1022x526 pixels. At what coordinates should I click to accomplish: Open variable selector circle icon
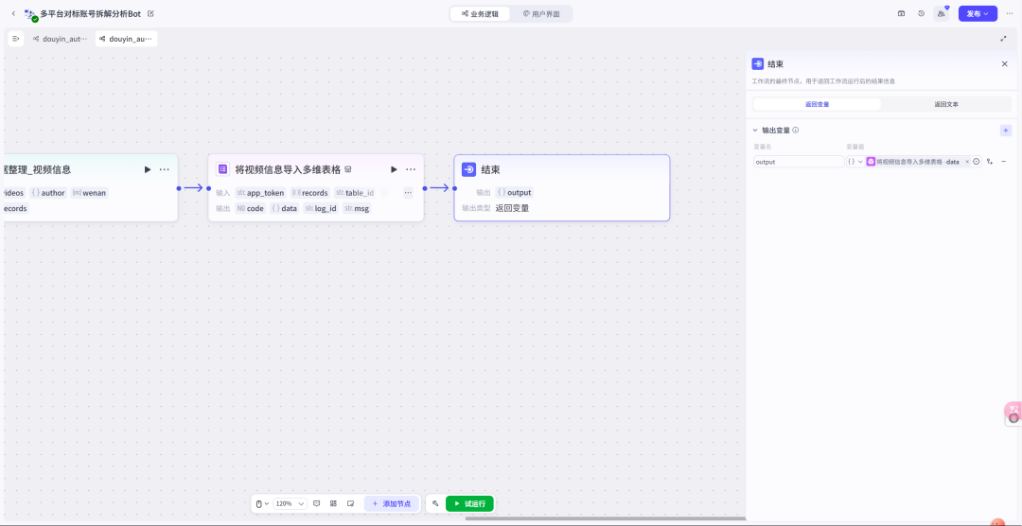pyautogui.click(x=977, y=162)
